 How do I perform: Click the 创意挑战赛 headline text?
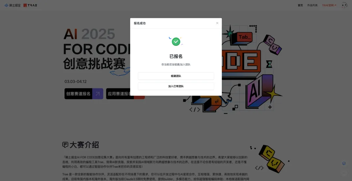[x=94, y=64]
